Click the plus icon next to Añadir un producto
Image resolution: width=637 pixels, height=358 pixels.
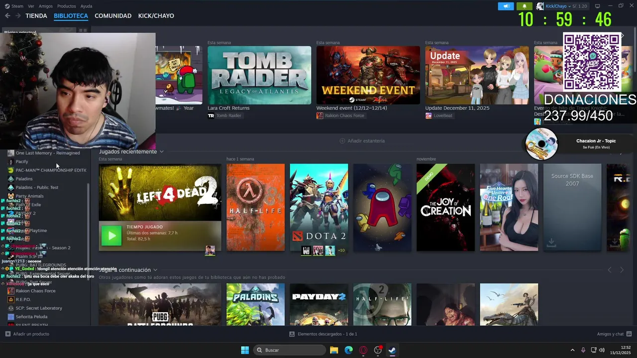pyautogui.click(x=7, y=334)
